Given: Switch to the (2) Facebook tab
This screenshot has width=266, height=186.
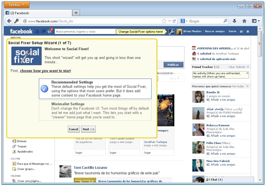Looking at the screenshot, I should pos(38,13).
